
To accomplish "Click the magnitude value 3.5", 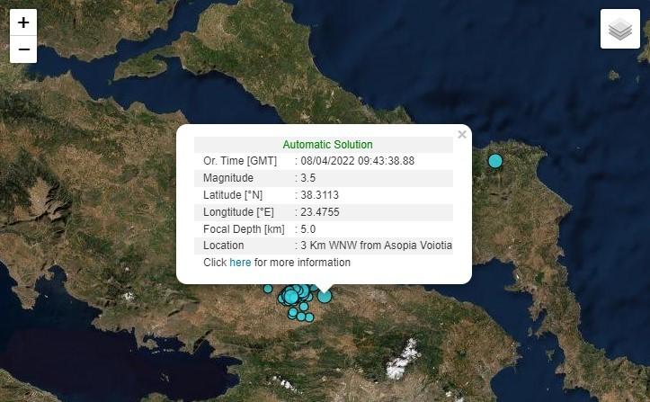I will (x=308, y=178).
